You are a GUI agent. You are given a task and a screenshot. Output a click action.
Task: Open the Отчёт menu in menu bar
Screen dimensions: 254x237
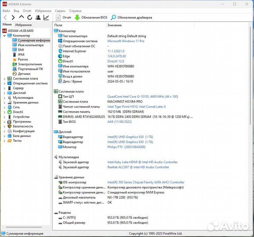27,11
